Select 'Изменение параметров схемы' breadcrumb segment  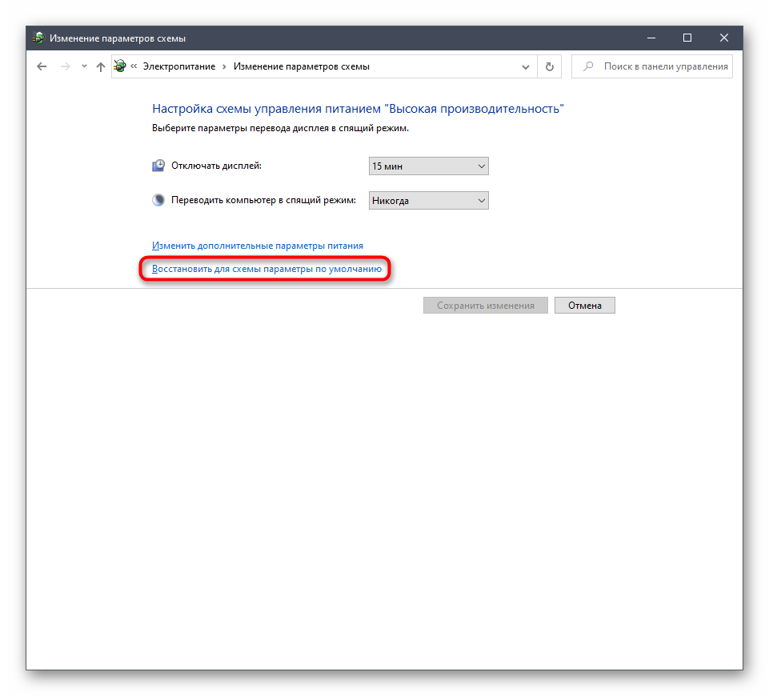(x=301, y=67)
